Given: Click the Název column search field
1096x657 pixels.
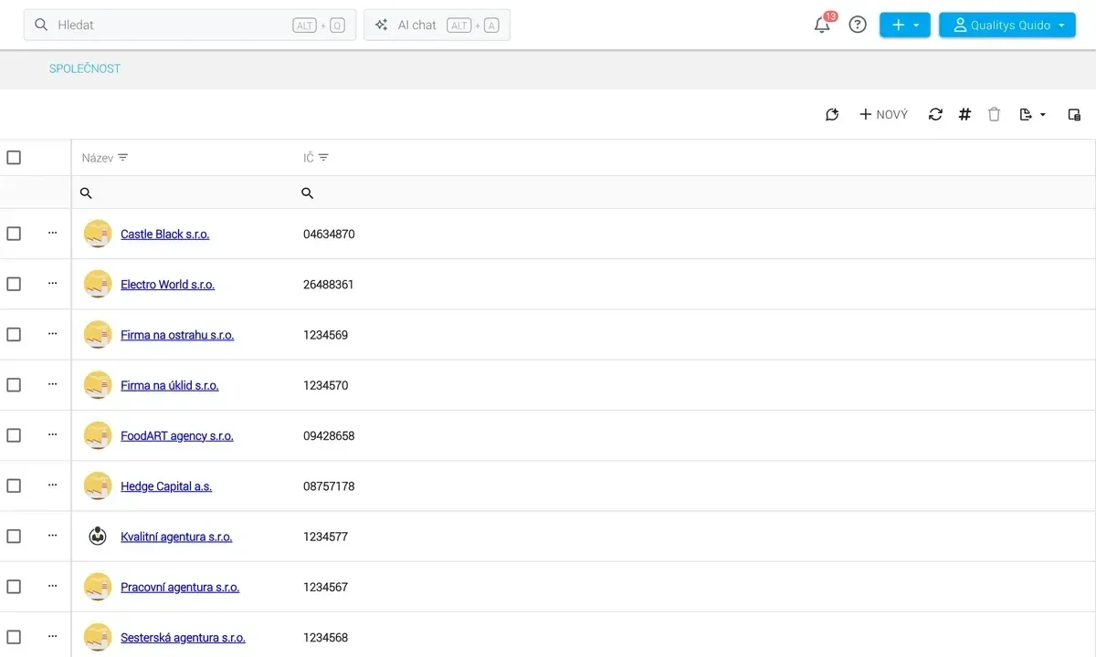Looking at the screenshot, I should pos(183,193).
